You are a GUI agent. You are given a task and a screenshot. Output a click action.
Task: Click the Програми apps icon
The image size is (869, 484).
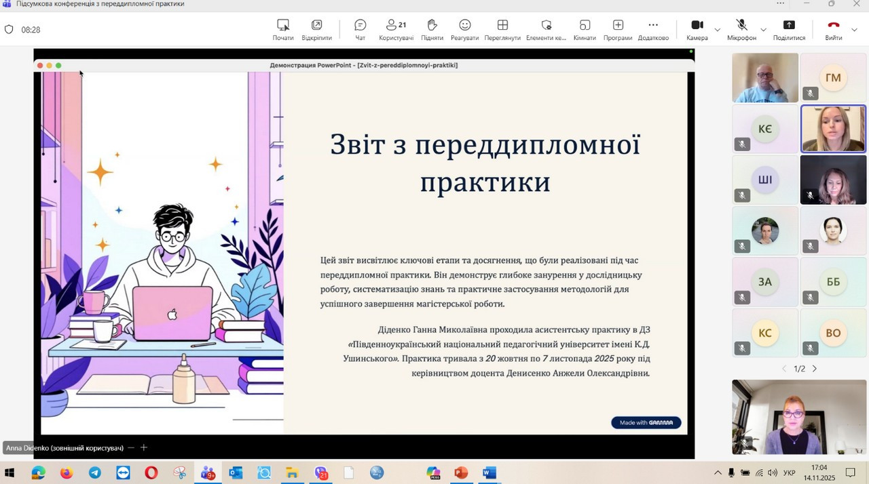pos(618,30)
